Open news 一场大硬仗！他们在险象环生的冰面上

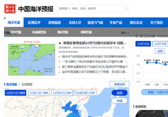95,62
